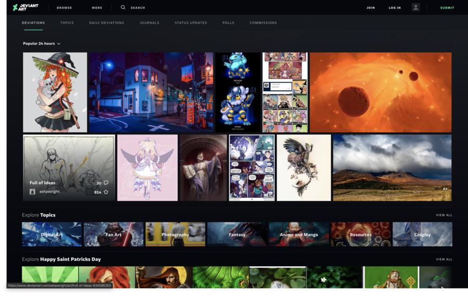This screenshot has width=468, height=296.
Task: Open the Fan Art topic tile
Action: coord(113,234)
